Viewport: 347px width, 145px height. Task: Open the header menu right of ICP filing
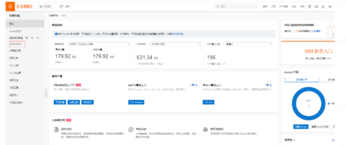click(294, 6)
